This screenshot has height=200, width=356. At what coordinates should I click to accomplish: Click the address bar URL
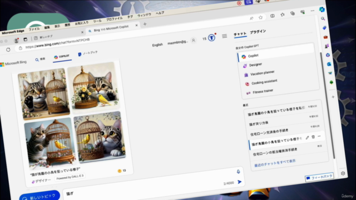click(58, 43)
